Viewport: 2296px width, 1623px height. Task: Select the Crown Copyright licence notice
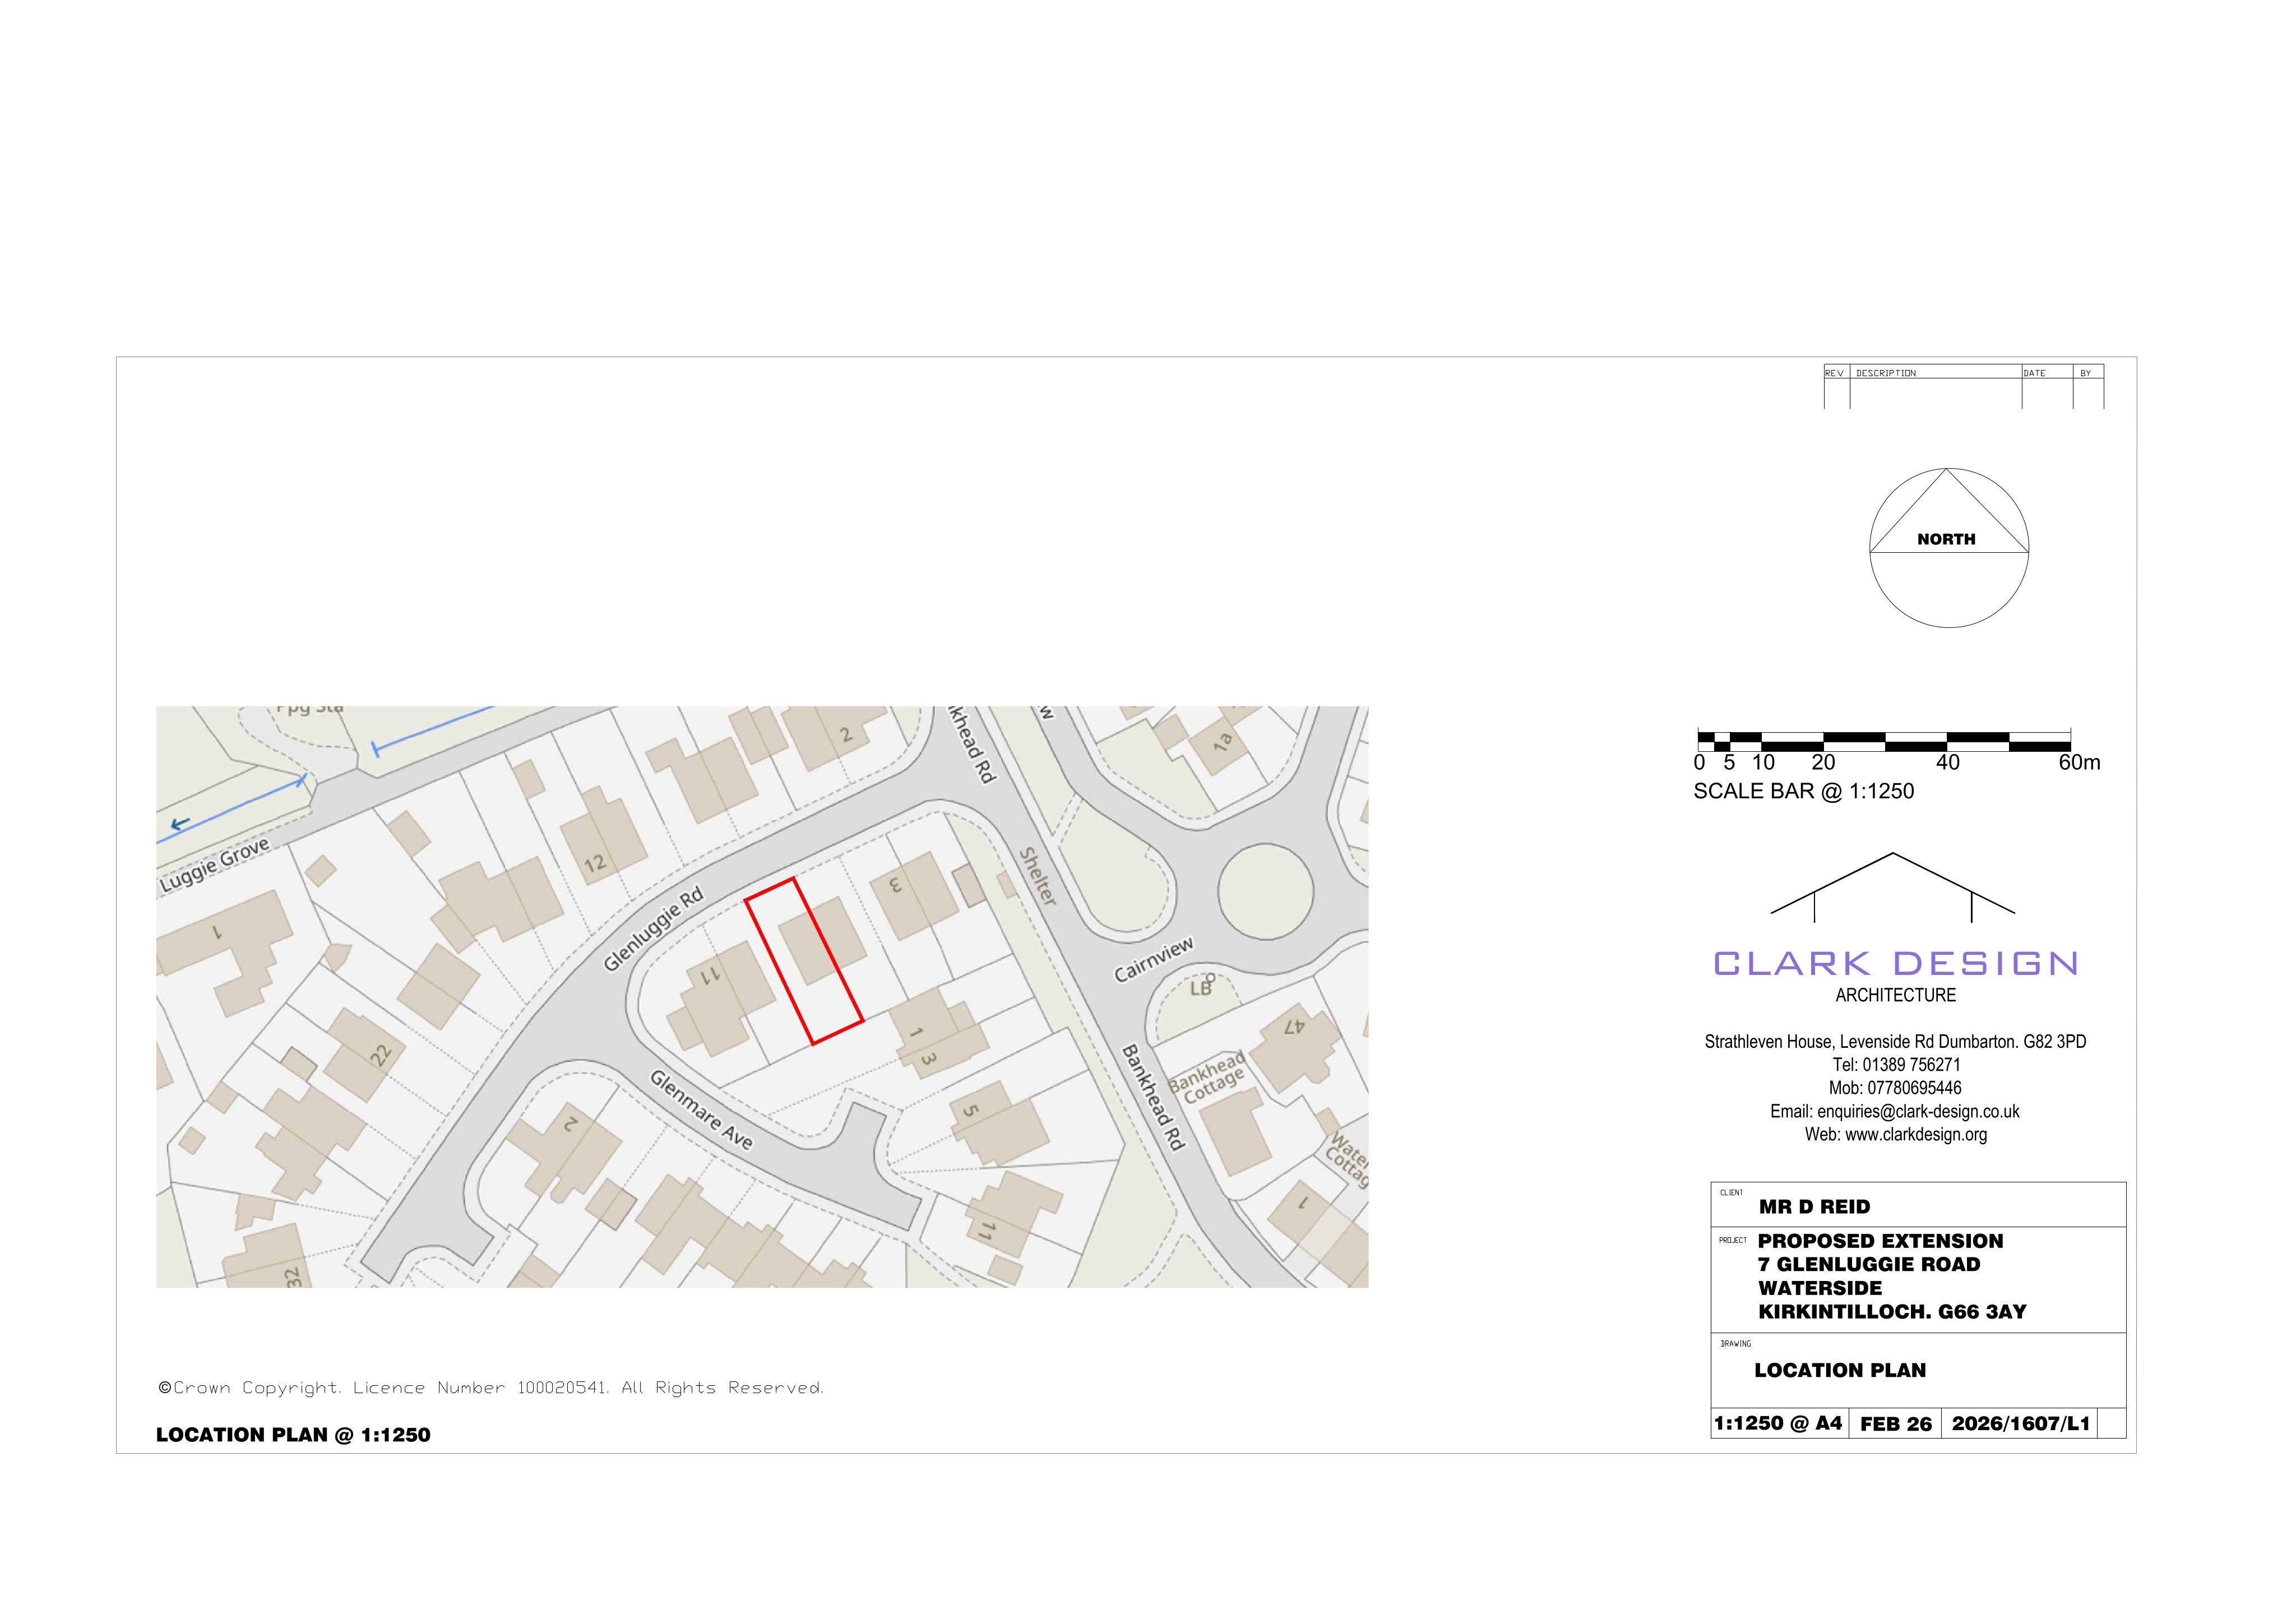pos(491,1388)
